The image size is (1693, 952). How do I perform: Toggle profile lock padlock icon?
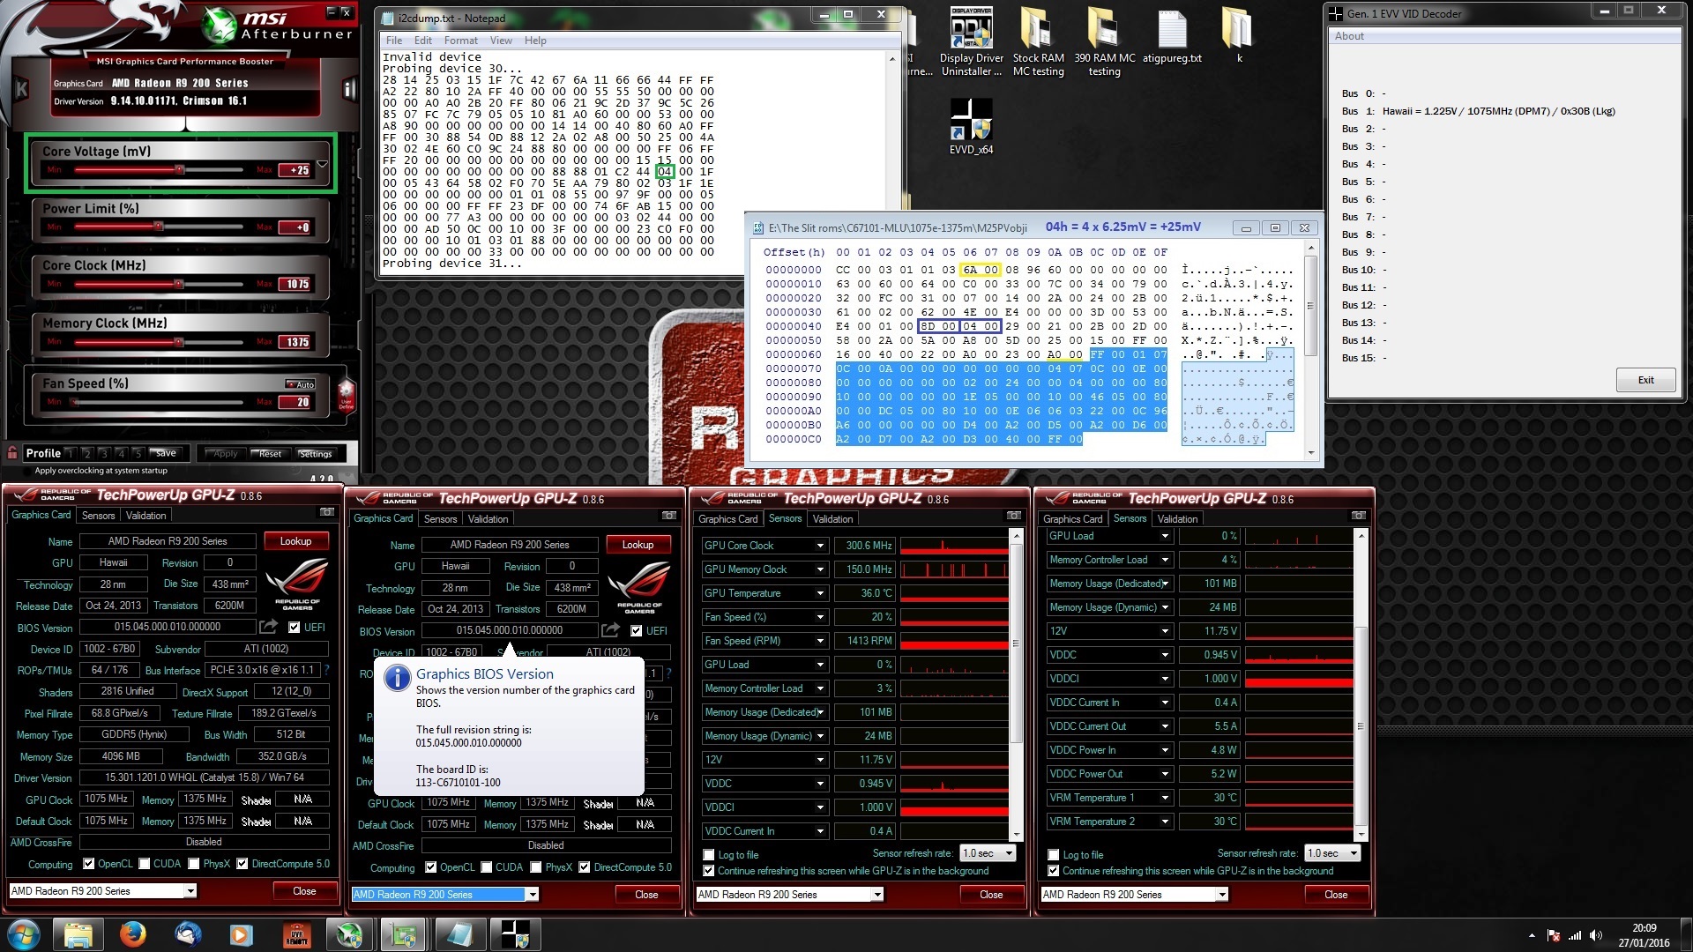[x=12, y=453]
